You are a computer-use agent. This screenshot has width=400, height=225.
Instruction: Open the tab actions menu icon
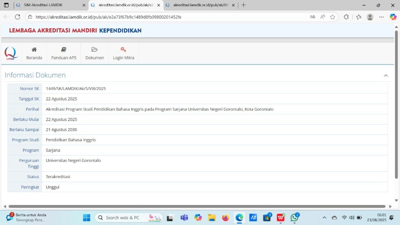6,5
